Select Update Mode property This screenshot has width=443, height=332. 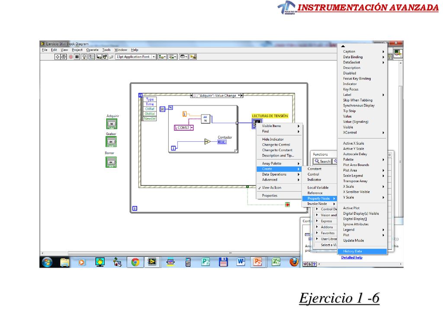(x=363, y=240)
